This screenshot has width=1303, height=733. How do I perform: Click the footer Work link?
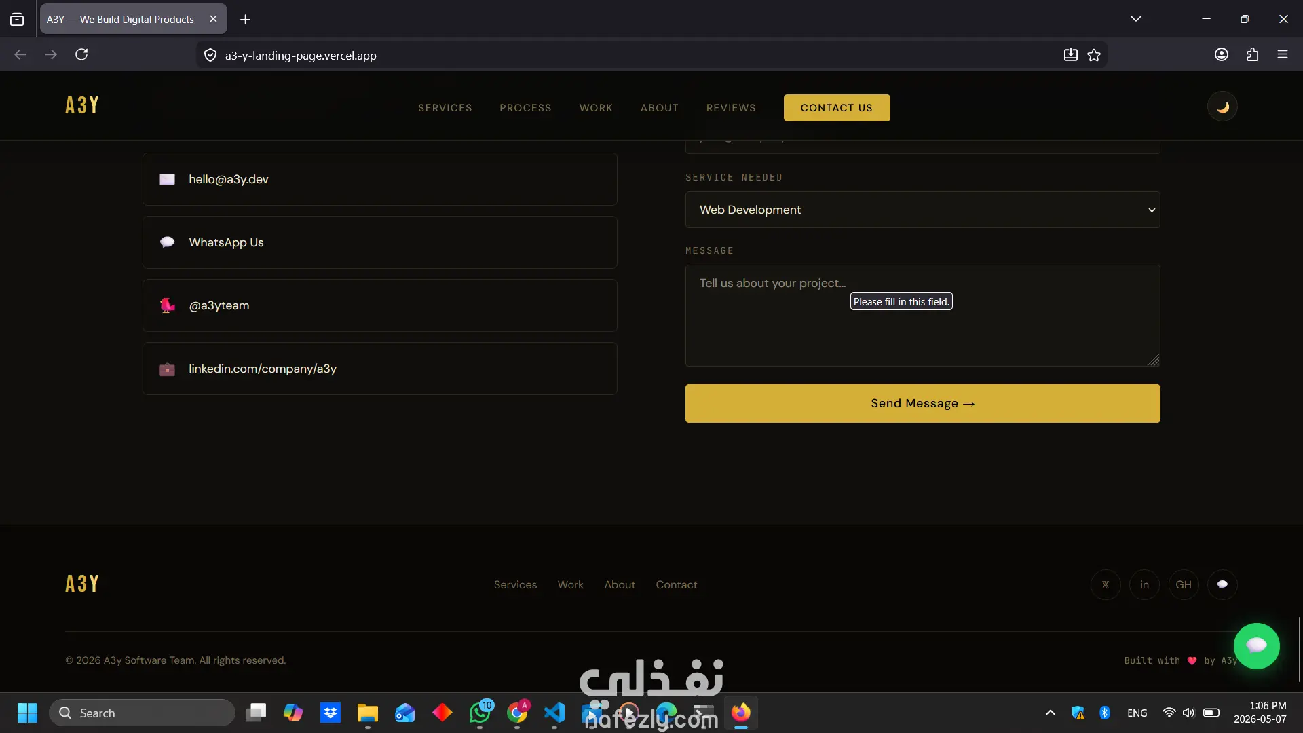tap(570, 585)
